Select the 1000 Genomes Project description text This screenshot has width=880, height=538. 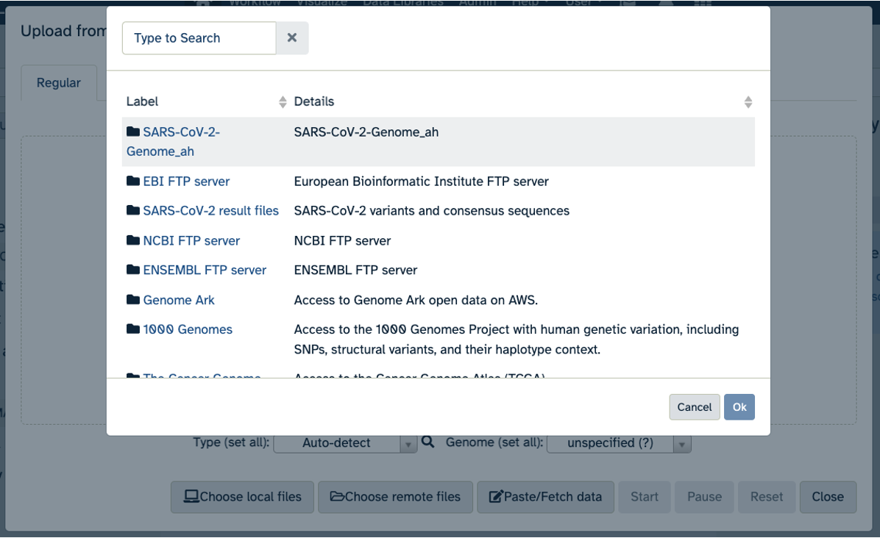pyautogui.click(x=517, y=340)
